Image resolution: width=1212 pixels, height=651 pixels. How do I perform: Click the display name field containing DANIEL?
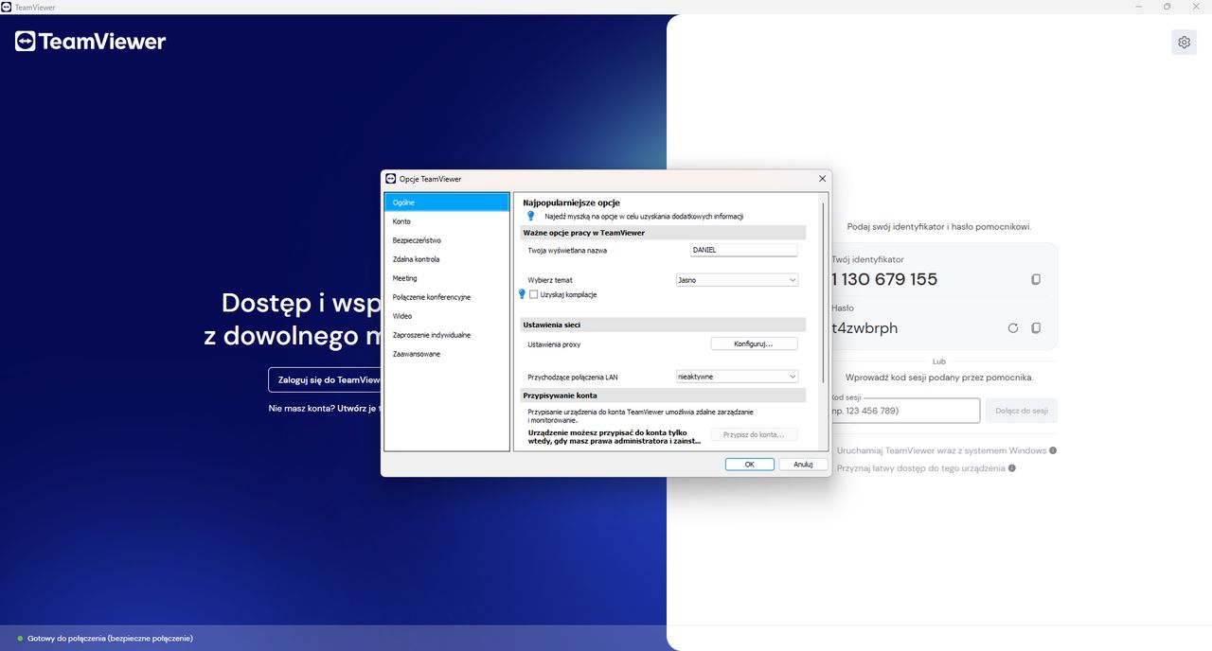(744, 250)
